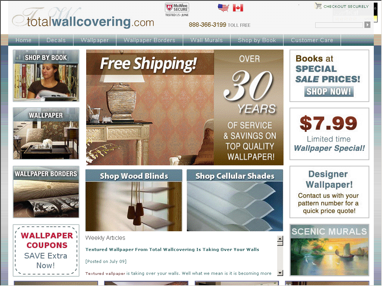
Task: Open the Decals menu item
Action: click(x=56, y=40)
